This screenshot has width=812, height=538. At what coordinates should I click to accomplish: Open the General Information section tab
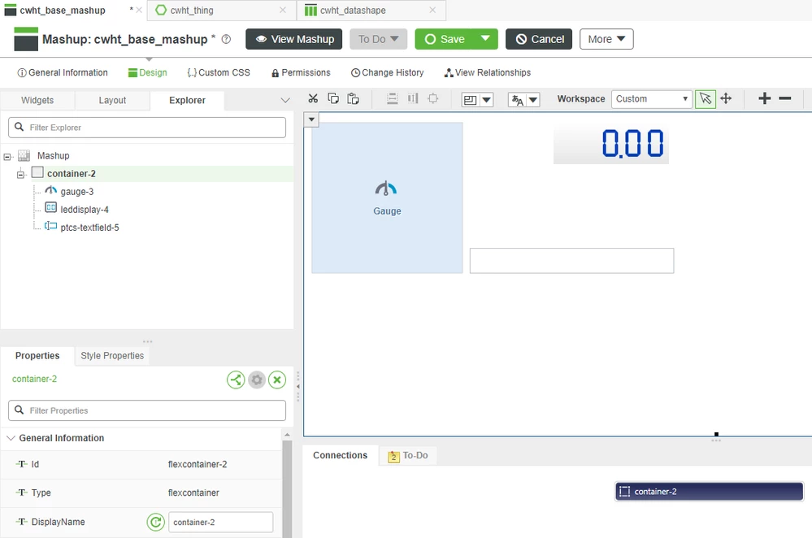(x=63, y=72)
